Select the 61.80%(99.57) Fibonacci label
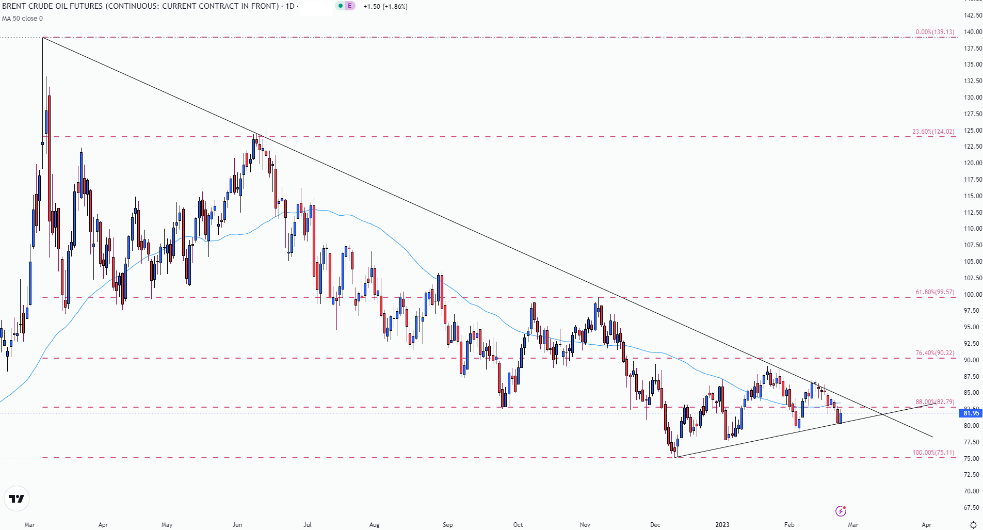Viewport: 983px width, 530px height. pos(935,292)
